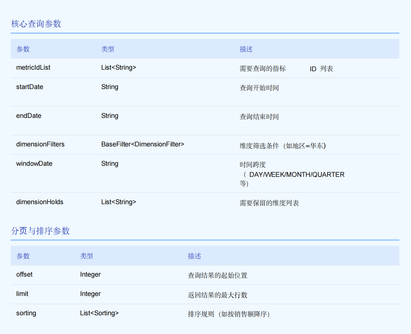
Task: Click the 查询结束时间 description text
Action: (x=259, y=117)
